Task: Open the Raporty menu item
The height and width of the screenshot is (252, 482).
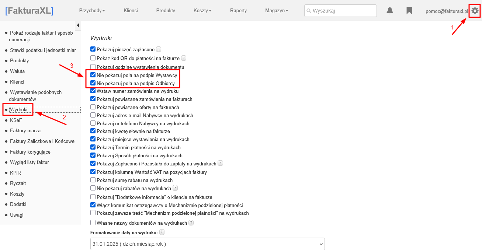Action: point(238,11)
